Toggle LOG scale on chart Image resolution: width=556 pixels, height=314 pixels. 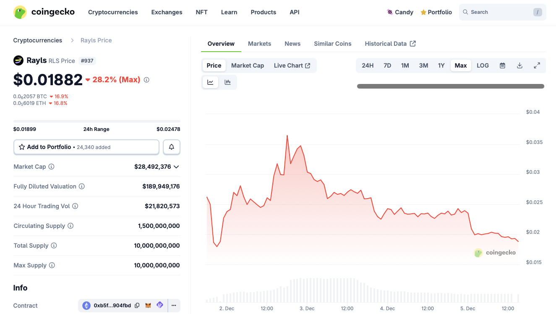(x=483, y=65)
